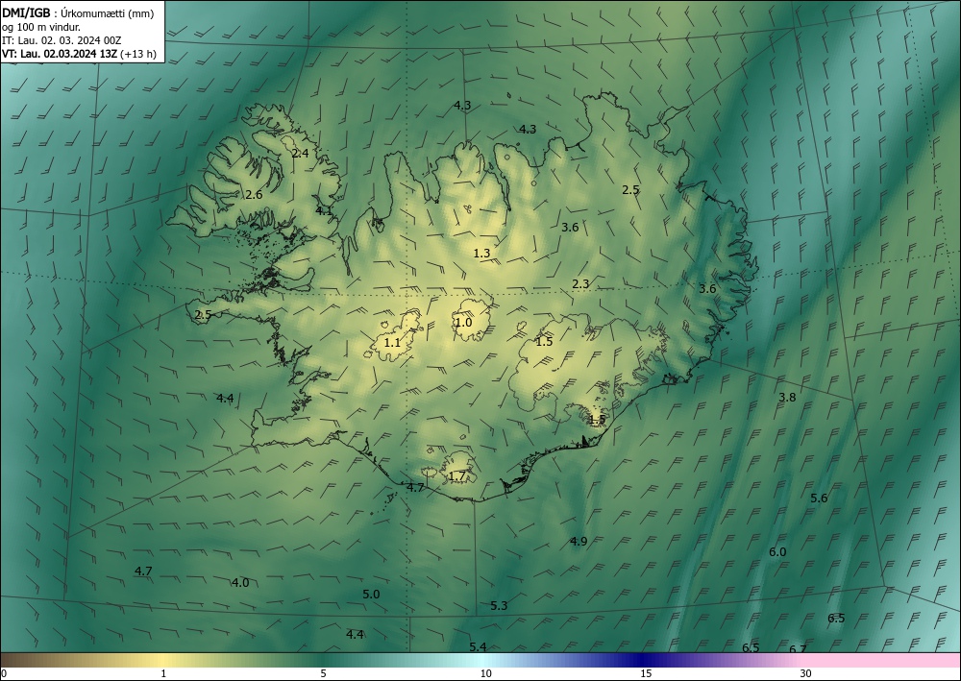Click the colorbar label '1'
The width and height of the screenshot is (961, 681).
tap(163, 674)
